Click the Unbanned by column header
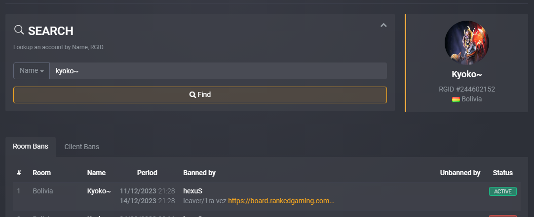Image resolution: width=534 pixels, height=217 pixels. coord(460,173)
